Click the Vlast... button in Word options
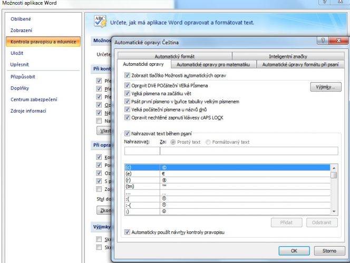This screenshot has height=263, width=350. pyautogui.click(x=104, y=130)
